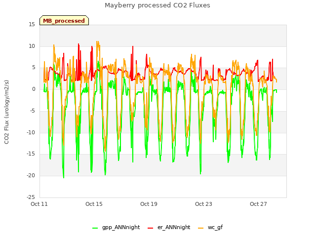This screenshot has height=237, width=316.
Task: Click the Oct 11 x-axis label
Action: point(39,204)
